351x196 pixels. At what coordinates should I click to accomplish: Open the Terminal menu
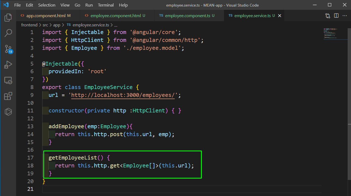click(106, 5)
